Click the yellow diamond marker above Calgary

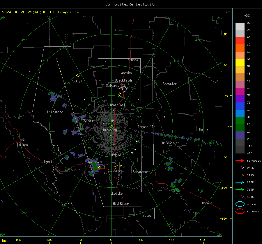[x=115, y=167]
